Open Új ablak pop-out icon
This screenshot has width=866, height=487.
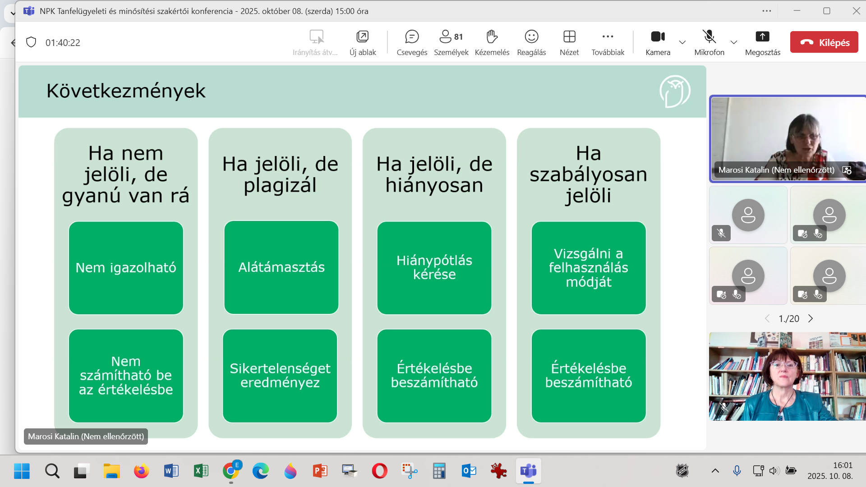pyautogui.click(x=362, y=42)
